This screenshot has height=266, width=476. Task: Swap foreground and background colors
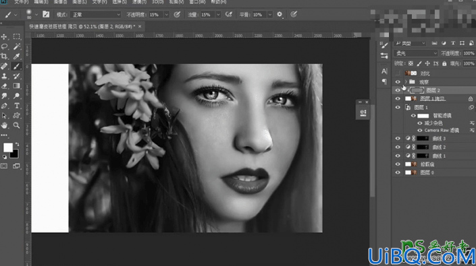[x=17, y=144]
